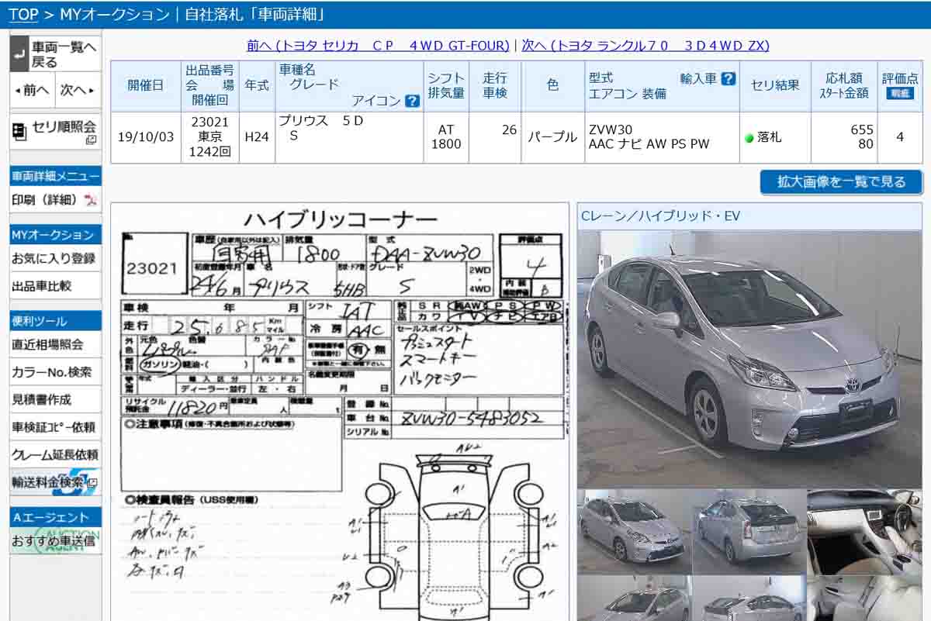Click 拡大画像を一覧で見る button
This screenshot has width=931, height=621.
(842, 182)
